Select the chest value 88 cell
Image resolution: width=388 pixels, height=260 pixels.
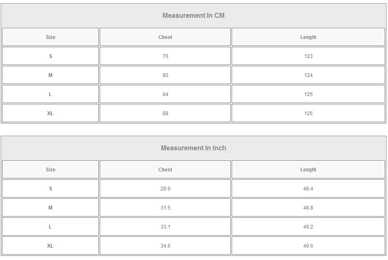(x=165, y=113)
